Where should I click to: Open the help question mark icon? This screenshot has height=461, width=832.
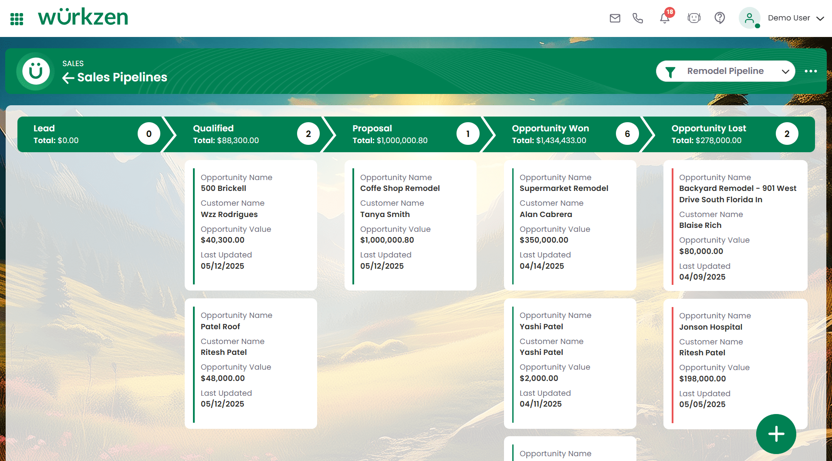(x=720, y=18)
